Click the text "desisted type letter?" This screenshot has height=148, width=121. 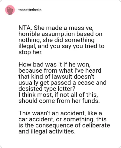47,89
